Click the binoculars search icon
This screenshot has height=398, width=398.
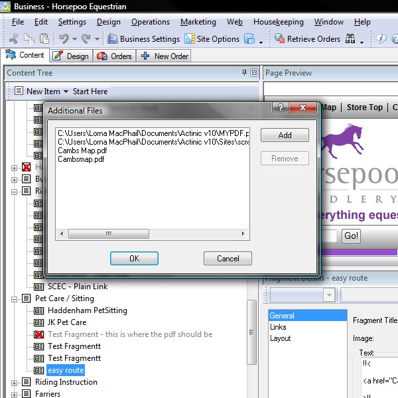[x=350, y=39]
